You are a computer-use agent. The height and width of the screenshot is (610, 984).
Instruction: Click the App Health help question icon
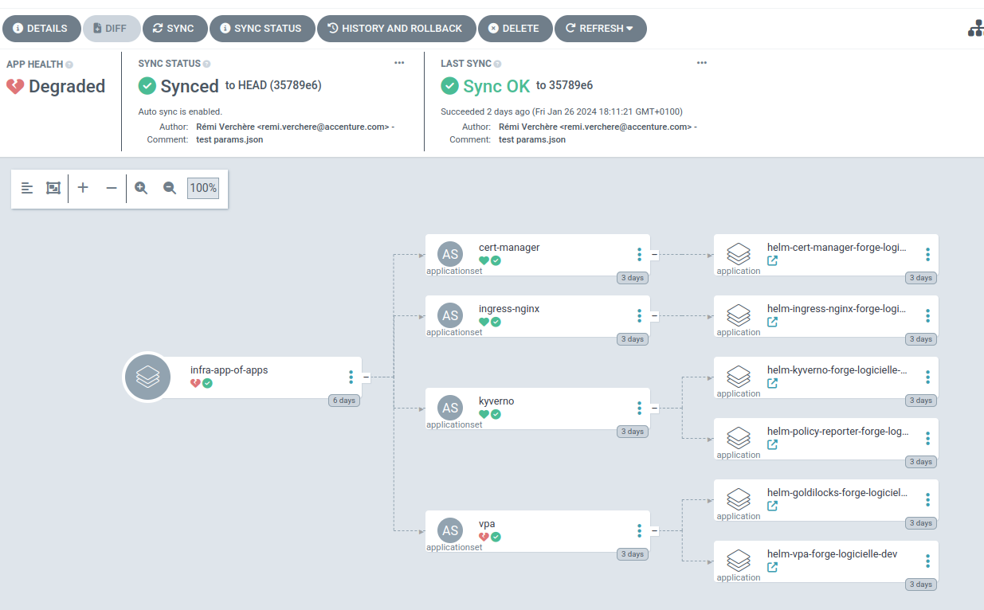[x=69, y=65]
